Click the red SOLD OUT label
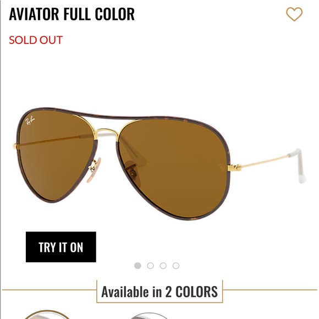The width and height of the screenshot is (319, 319). click(x=36, y=40)
